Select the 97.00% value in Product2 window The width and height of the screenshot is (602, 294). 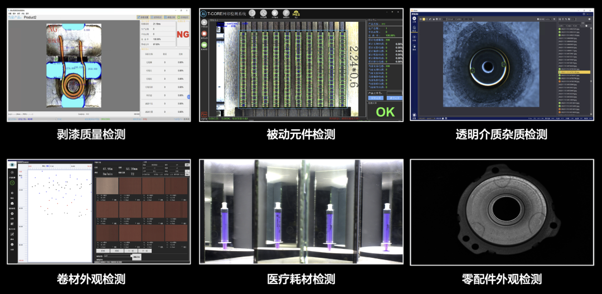coord(156,44)
